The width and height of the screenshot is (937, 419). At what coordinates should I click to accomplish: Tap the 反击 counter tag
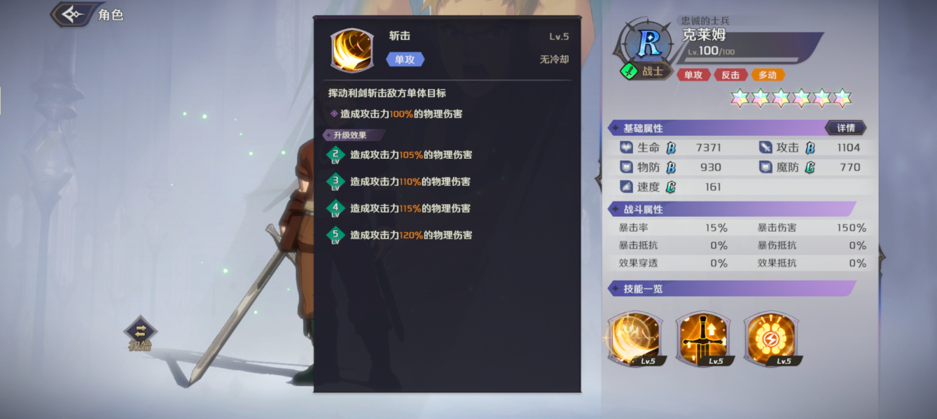coord(730,75)
